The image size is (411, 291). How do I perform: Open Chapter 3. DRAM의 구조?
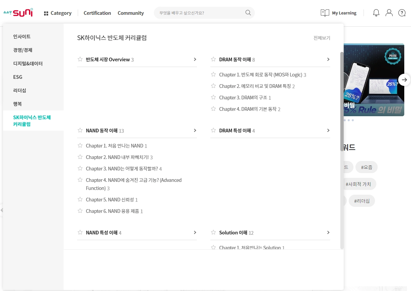[x=243, y=98]
